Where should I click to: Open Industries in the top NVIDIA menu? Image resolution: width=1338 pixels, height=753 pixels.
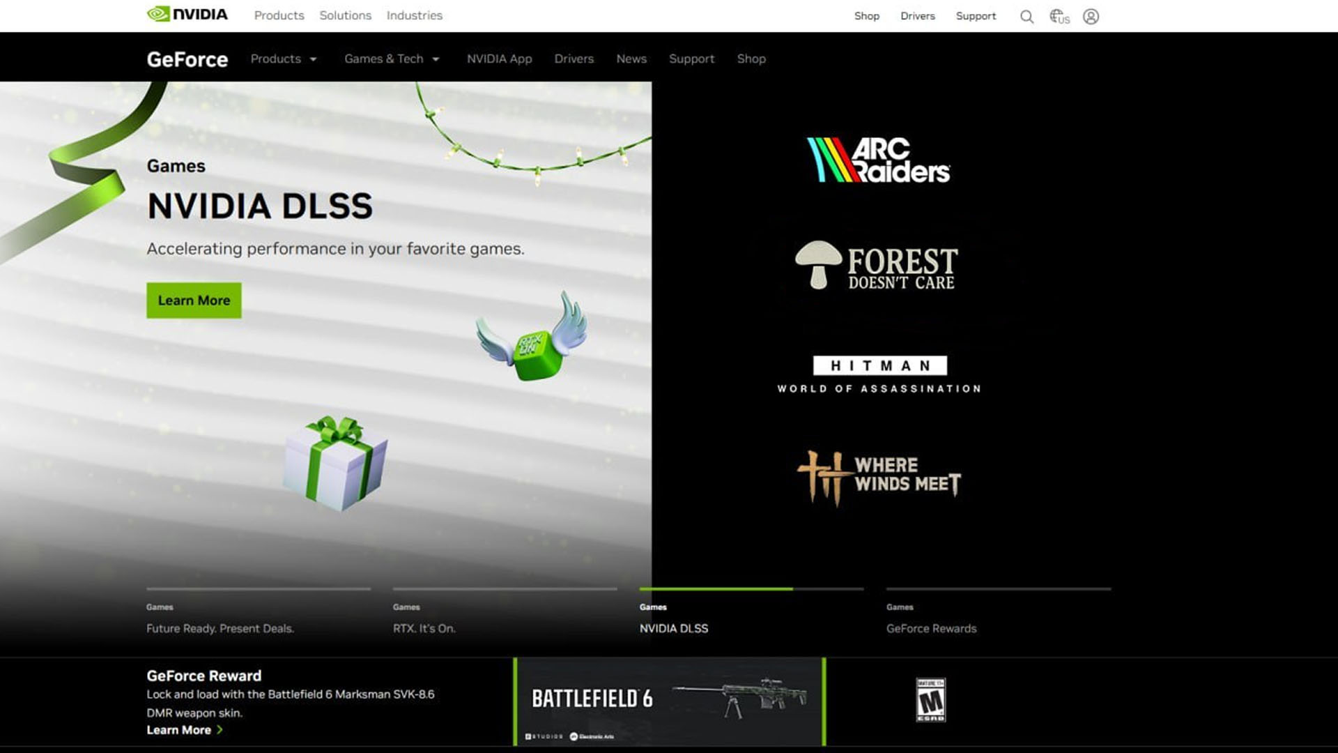point(414,15)
